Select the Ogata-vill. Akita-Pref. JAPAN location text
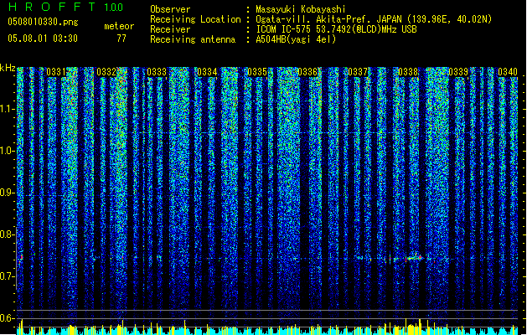 click(374, 19)
